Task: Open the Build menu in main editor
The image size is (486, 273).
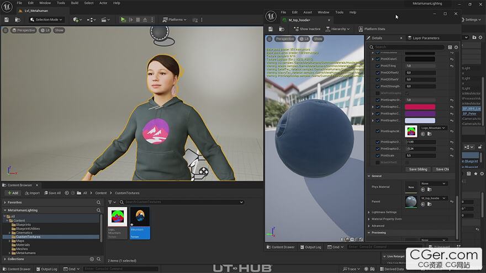Action: [x=75, y=3]
